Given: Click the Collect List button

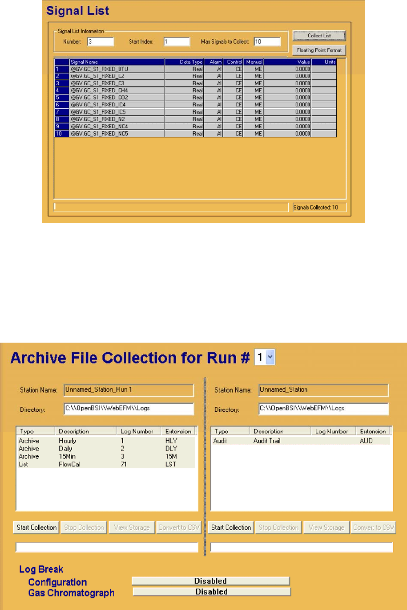Looking at the screenshot, I should pyautogui.click(x=319, y=36).
